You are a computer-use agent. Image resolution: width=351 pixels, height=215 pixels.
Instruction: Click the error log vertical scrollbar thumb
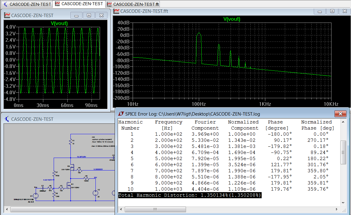[x=343, y=152]
